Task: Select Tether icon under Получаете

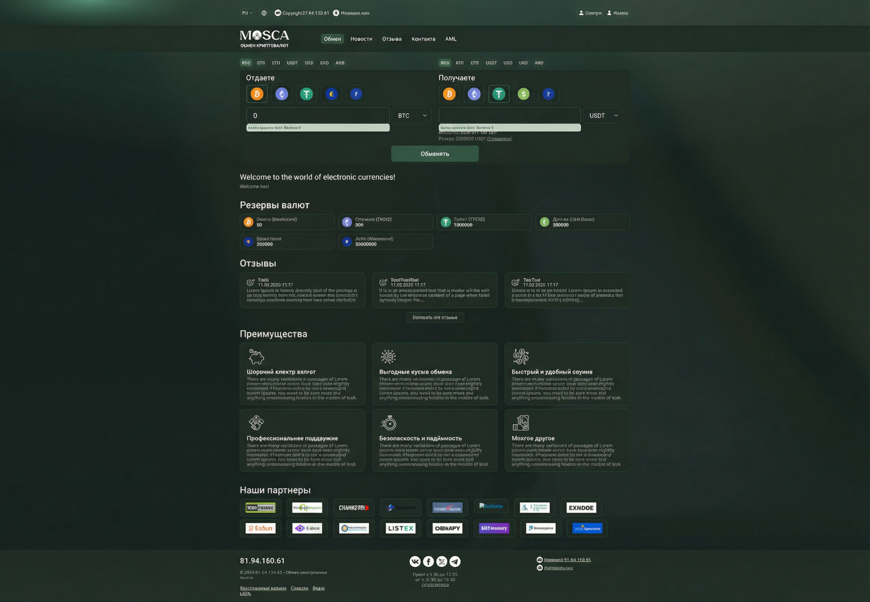Action: 499,94
